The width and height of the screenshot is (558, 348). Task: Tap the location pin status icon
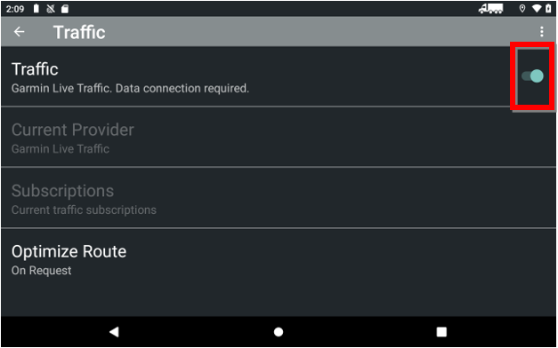(x=522, y=9)
